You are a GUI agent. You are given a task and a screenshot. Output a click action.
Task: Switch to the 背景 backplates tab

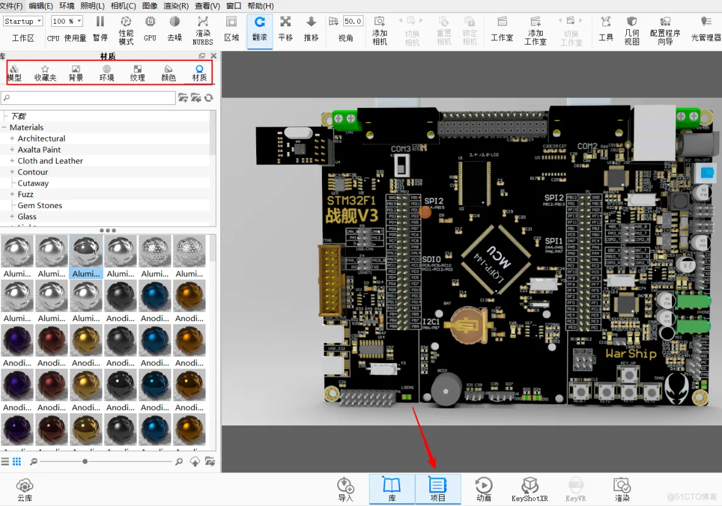pos(76,73)
